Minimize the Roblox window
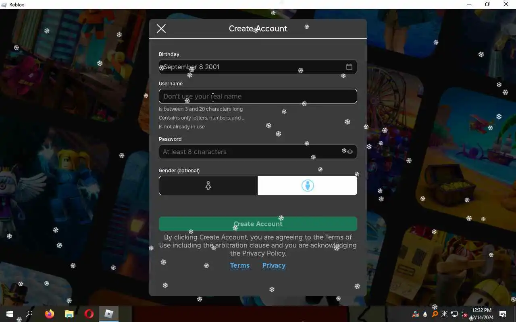 (469, 4)
